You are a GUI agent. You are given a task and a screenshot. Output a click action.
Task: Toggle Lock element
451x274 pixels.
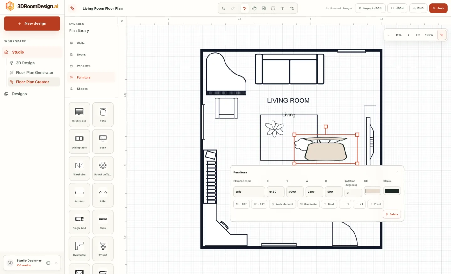[x=283, y=204]
